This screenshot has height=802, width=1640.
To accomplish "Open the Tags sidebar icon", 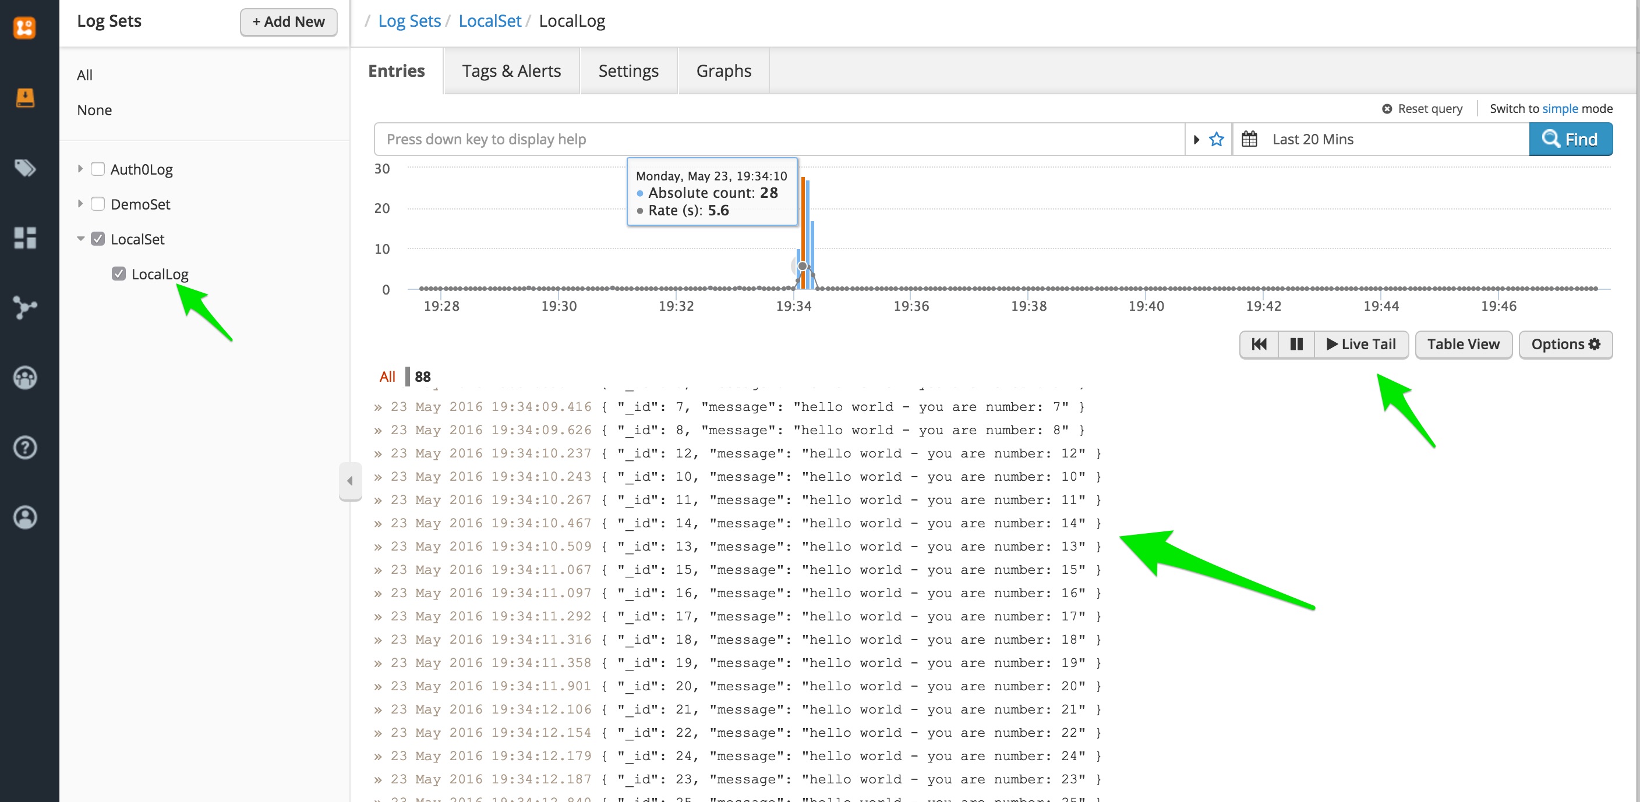I will click(25, 168).
